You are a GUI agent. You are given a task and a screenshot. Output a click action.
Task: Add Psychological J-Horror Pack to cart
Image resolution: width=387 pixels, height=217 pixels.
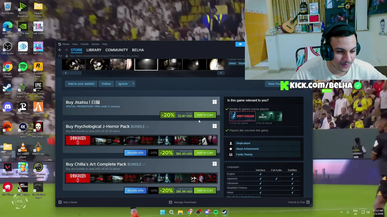pyautogui.click(x=205, y=153)
